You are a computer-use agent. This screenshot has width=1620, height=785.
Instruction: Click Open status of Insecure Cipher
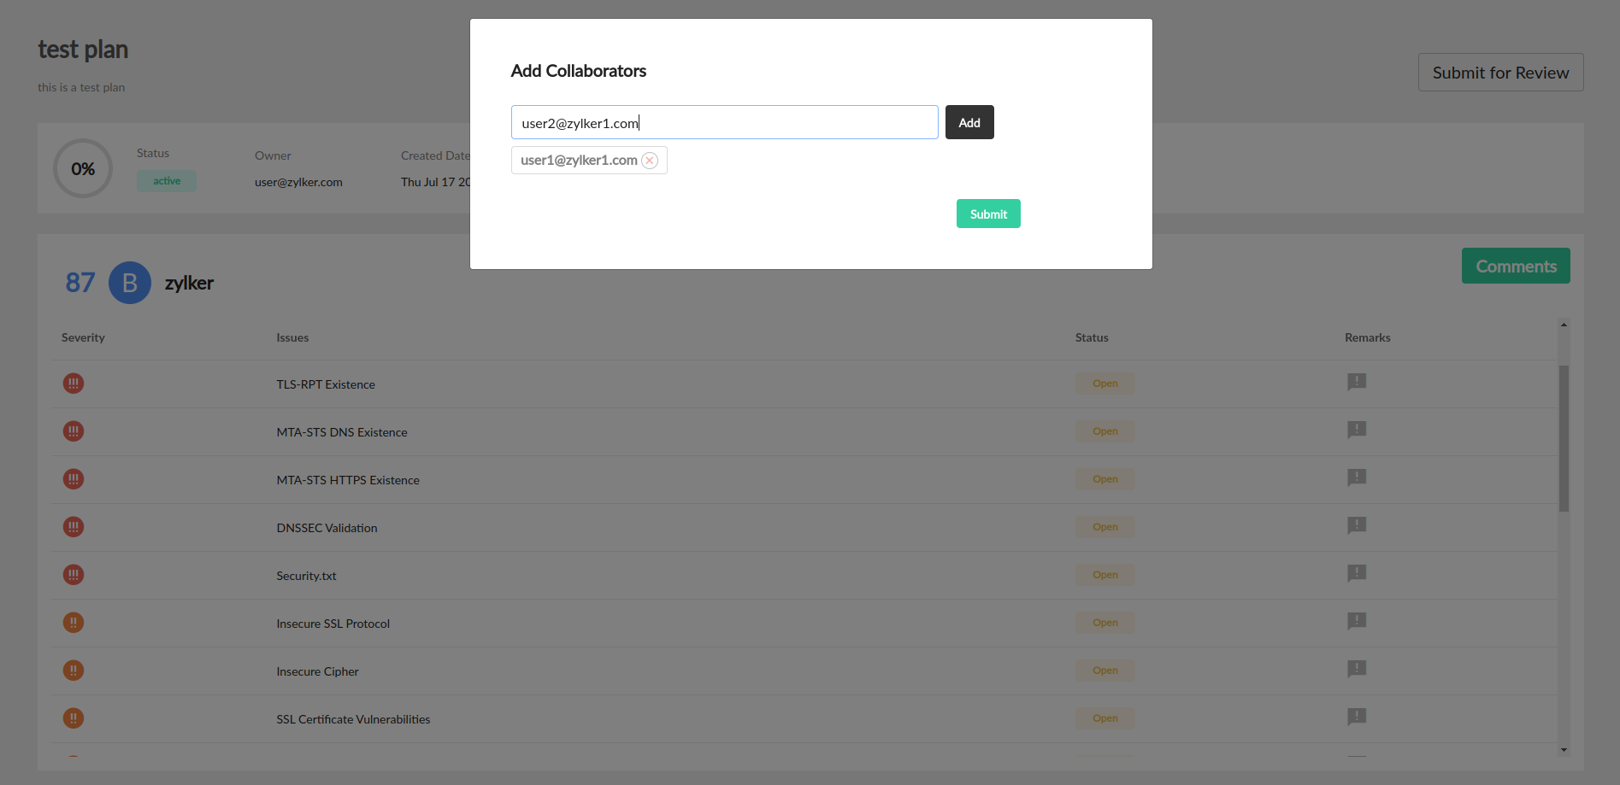[x=1105, y=671]
